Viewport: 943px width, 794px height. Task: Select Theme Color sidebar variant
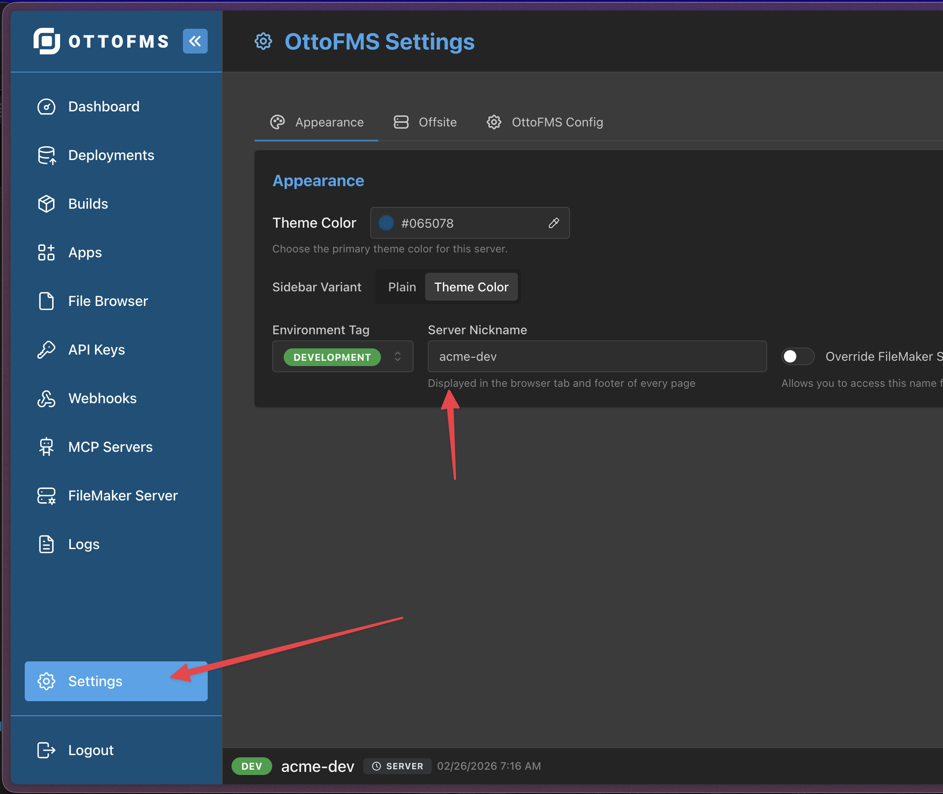coord(471,287)
